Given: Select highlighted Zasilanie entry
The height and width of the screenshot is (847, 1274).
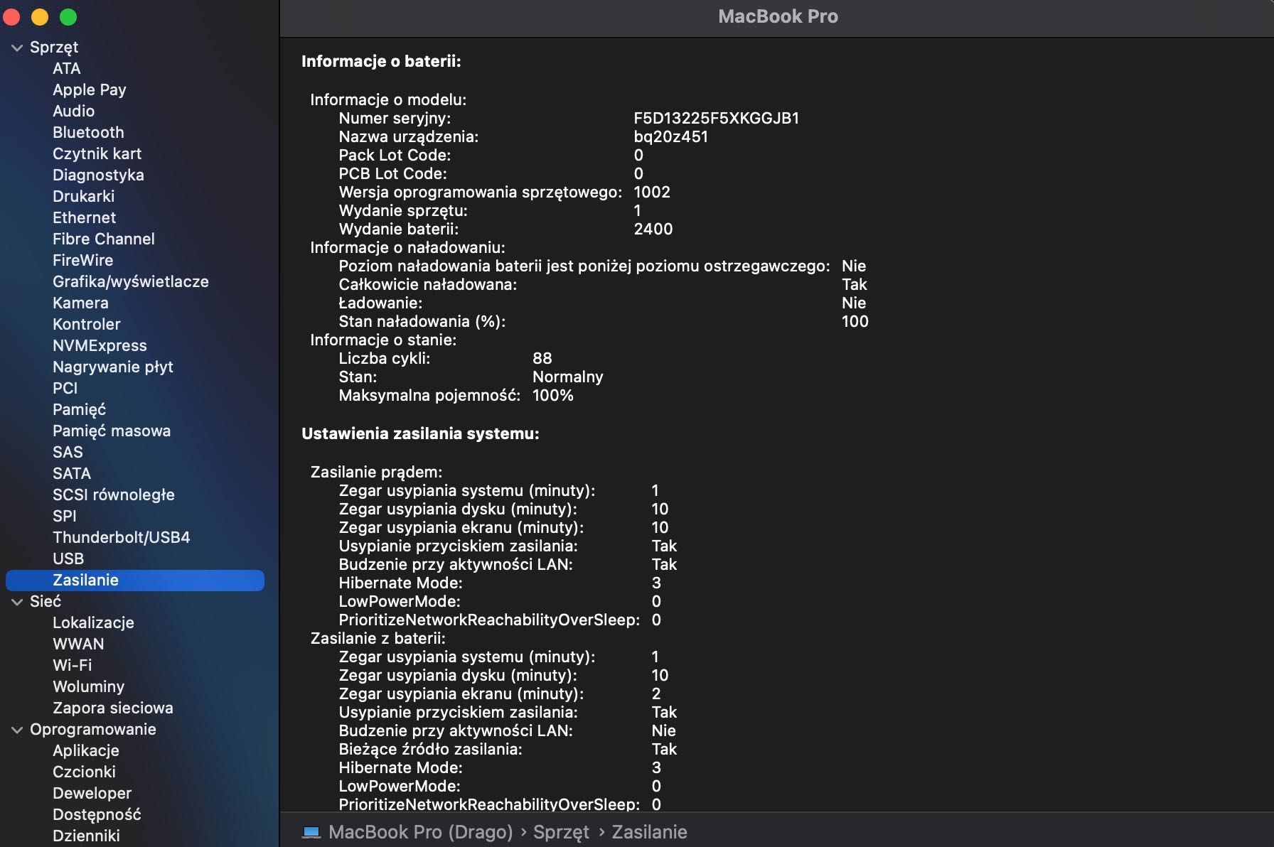Looking at the screenshot, I should pyautogui.click(x=135, y=580).
